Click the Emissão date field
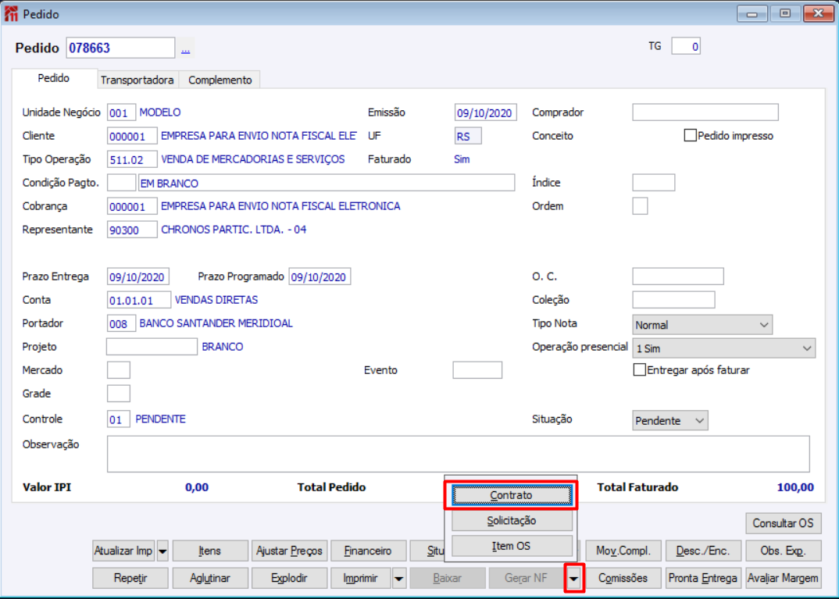The image size is (839, 599). click(486, 112)
